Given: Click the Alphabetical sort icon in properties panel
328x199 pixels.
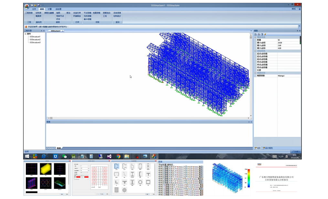Looking at the screenshot, I should point(259,34).
